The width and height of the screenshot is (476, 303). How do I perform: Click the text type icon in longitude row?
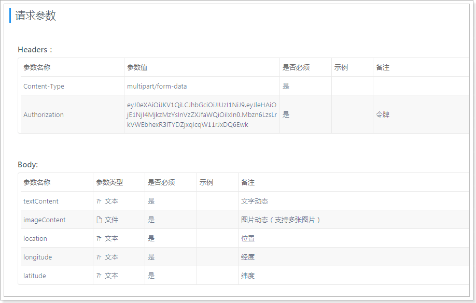[99, 257]
